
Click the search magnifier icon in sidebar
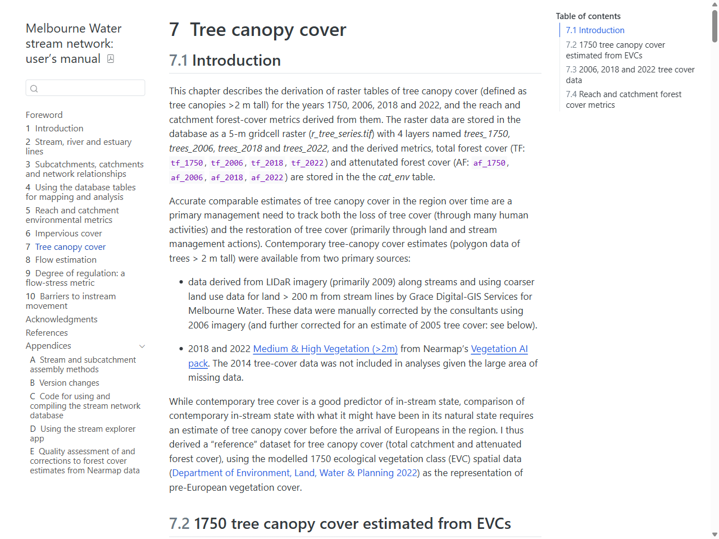click(34, 89)
